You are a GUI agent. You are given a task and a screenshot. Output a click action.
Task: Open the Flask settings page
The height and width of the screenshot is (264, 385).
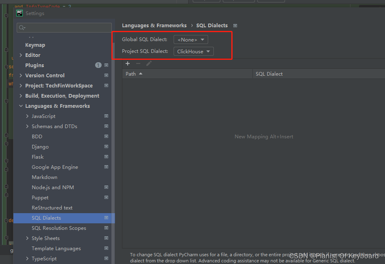[x=37, y=157]
